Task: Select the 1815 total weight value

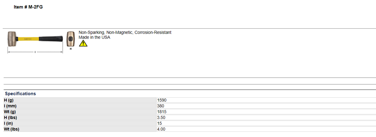Action: click(x=162, y=112)
